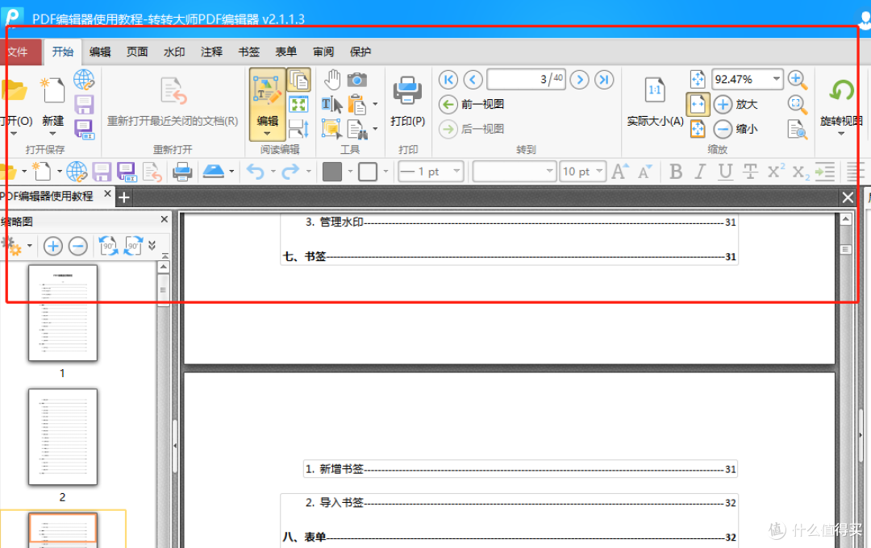The width and height of the screenshot is (871, 548).
Task: Toggle the Fit Width view button
Action: pos(698,105)
